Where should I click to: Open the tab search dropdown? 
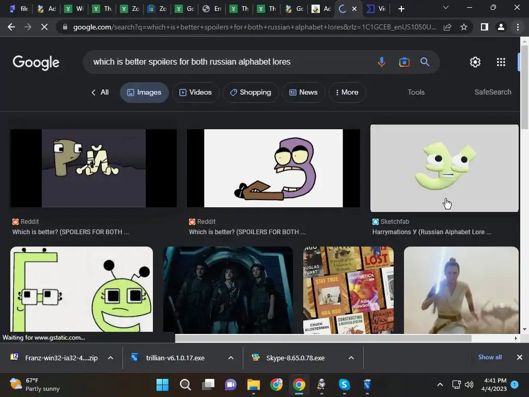[x=446, y=7]
